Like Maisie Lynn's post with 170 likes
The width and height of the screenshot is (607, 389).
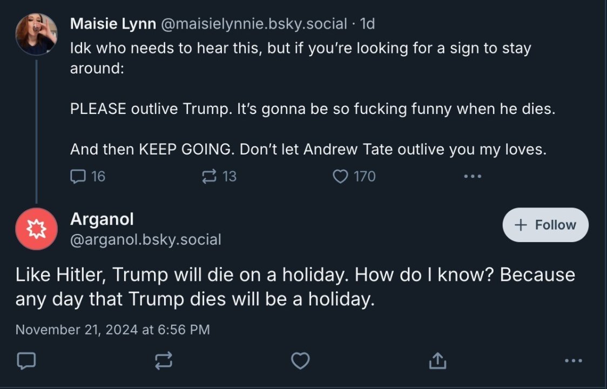click(x=340, y=176)
